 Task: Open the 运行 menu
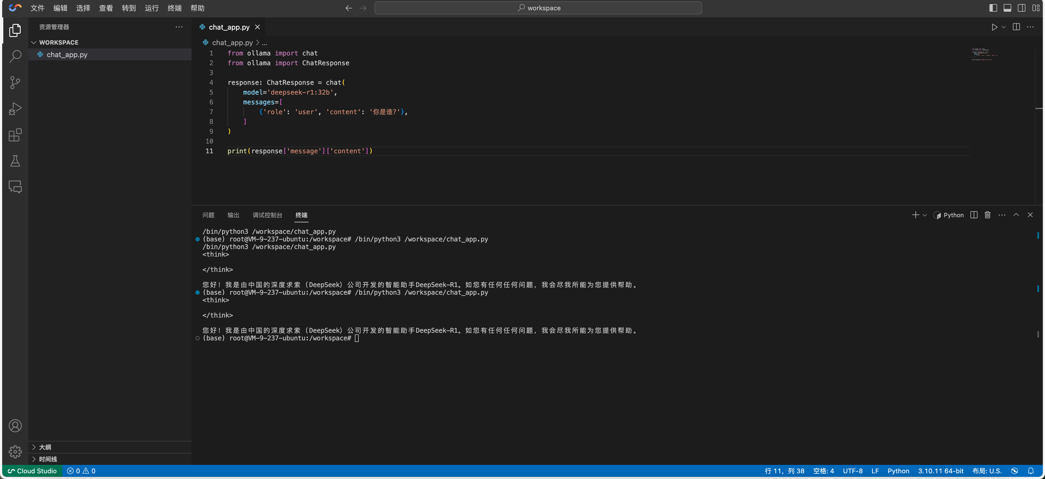(152, 8)
